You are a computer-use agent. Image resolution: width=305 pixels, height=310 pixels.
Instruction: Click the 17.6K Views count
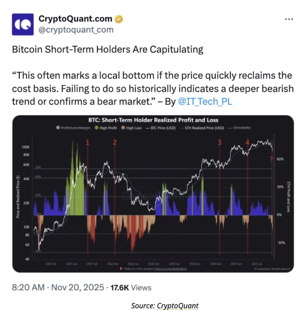(x=131, y=288)
